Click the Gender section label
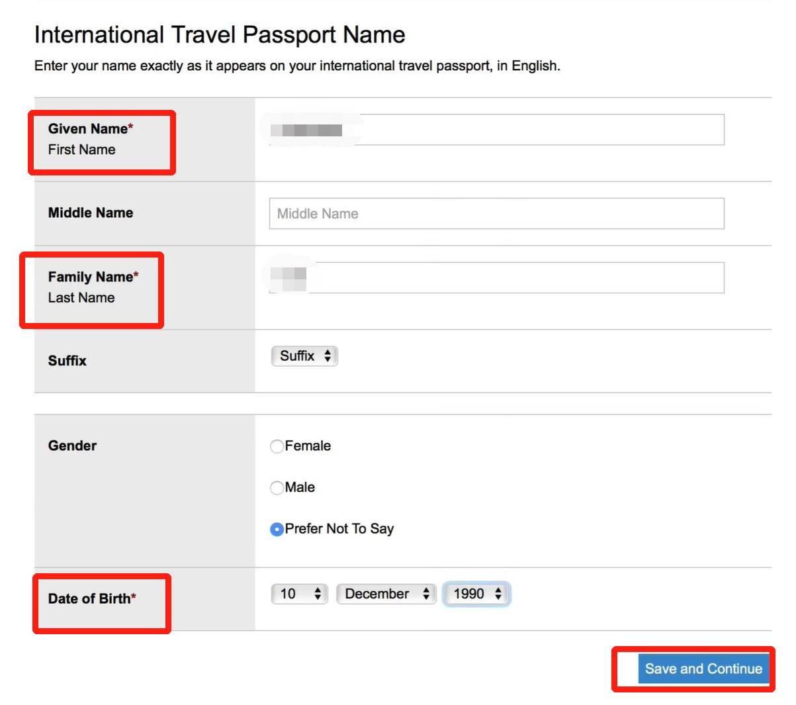Screen dimensions: 796x705 pos(72,446)
